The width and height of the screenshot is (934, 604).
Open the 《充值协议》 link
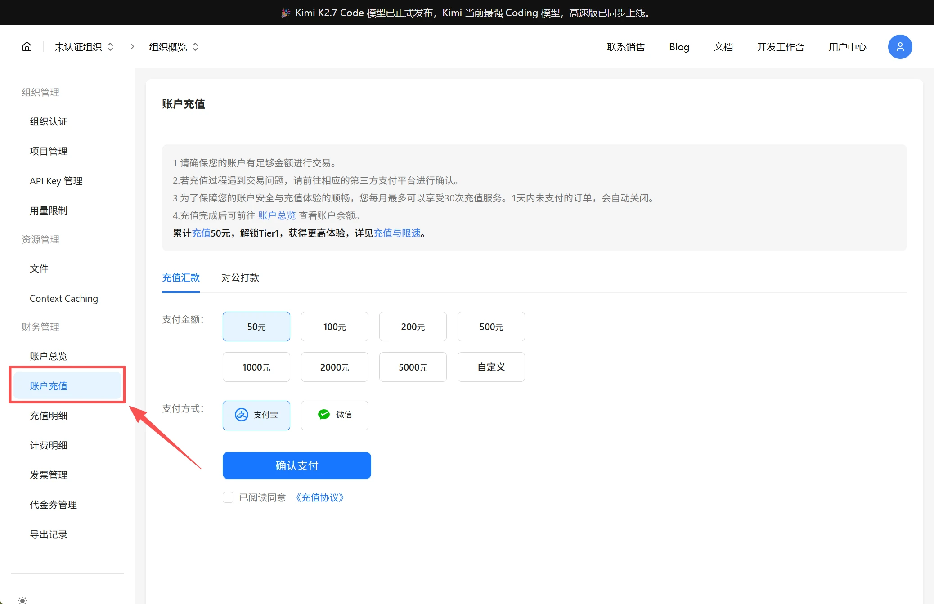(x=319, y=497)
